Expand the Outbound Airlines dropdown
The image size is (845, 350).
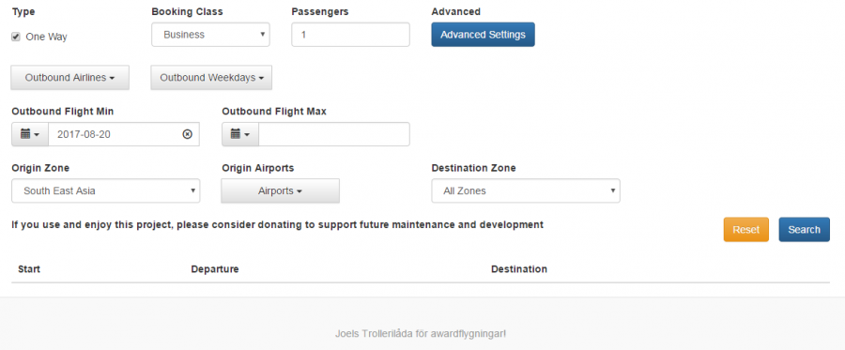70,78
